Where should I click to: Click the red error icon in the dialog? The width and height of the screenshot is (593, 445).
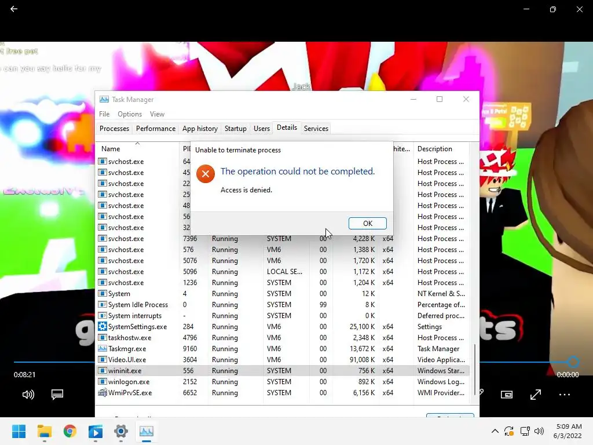(x=206, y=174)
